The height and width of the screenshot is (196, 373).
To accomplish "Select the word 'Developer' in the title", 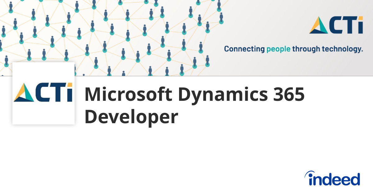I will click(131, 117).
